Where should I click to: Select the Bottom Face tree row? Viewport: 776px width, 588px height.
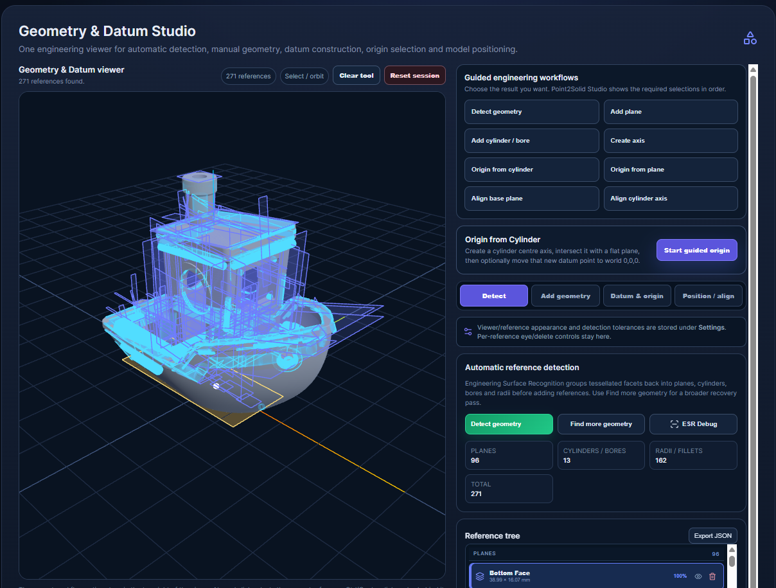coord(597,576)
